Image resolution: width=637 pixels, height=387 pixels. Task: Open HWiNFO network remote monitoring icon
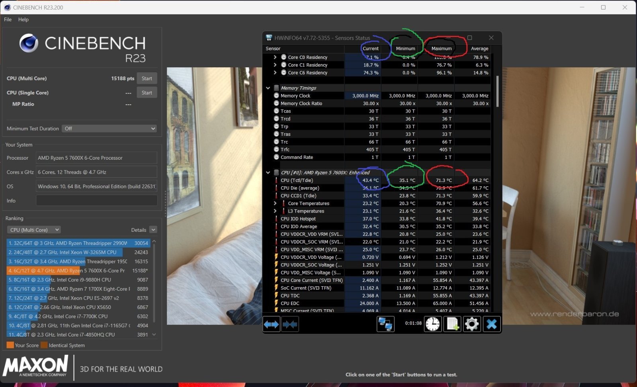click(385, 324)
